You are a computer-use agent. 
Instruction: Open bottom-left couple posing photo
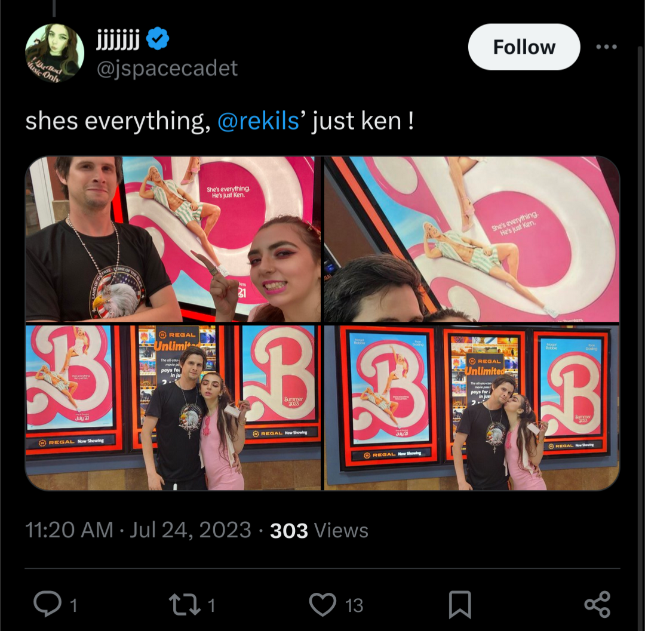click(x=173, y=408)
